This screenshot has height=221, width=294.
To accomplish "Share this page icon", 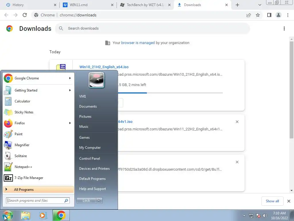I will point(249,15).
